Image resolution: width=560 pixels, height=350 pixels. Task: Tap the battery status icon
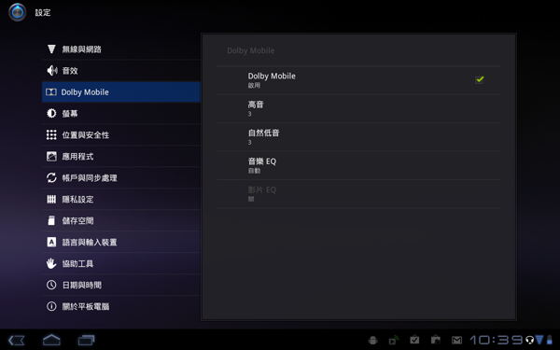coord(550,340)
